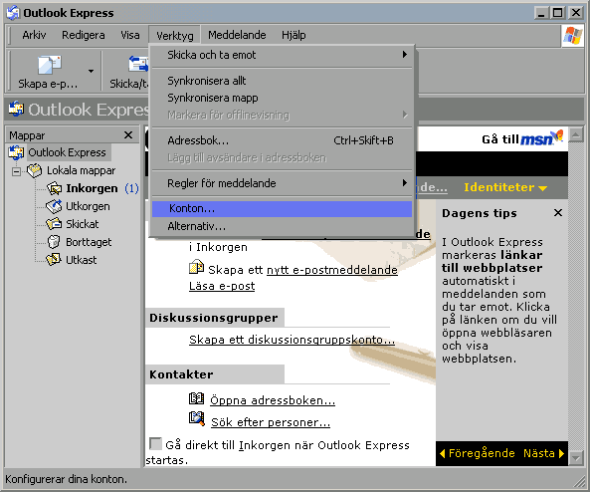The width and height of the screenshot is (590, 492).
Task: Click the address book icon beside Öppna adressboken
Action: (x=196, y=398)
